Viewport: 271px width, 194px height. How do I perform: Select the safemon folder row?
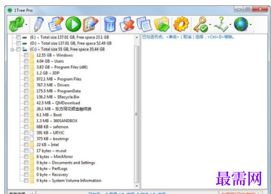pos(52,127)
